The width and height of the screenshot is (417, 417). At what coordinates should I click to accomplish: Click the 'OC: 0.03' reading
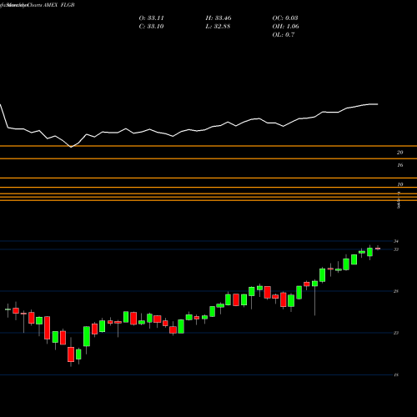pyautogui.click(x=285, y=18)
